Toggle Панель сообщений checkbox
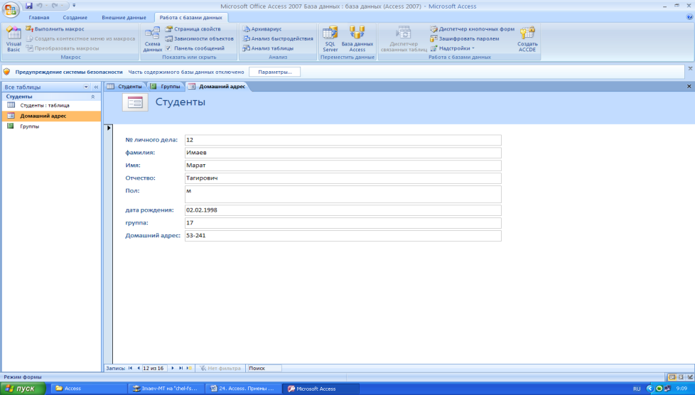The width and height of the screenshot is (695, 395). [x=168, y=48]
